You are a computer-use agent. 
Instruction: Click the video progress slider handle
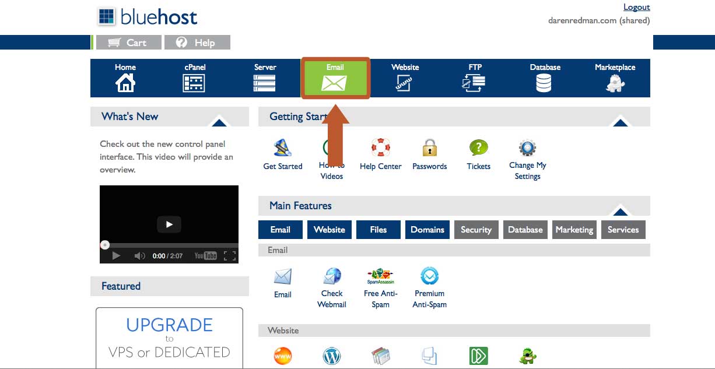[104, 245]
